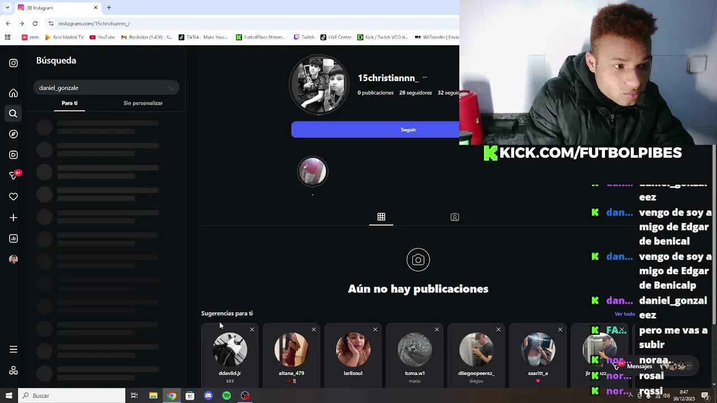Open the dashboard chart icon

pos(13,238)
